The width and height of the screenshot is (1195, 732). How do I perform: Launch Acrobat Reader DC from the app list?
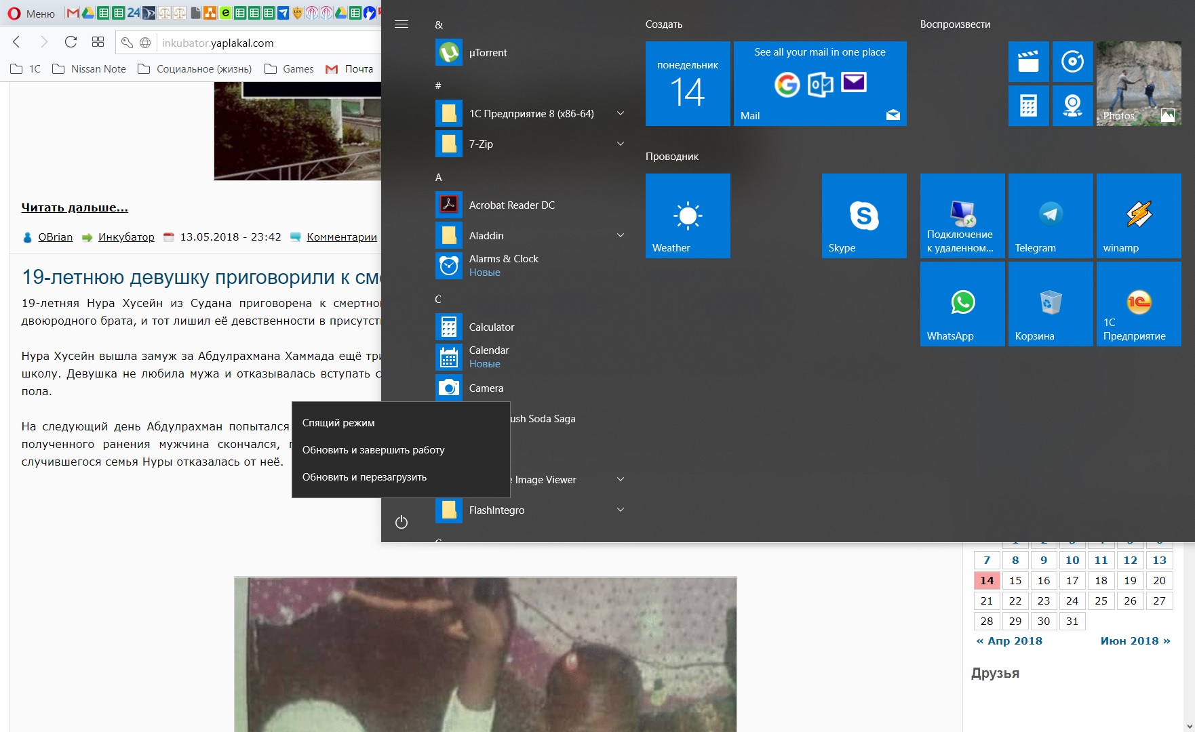(x=529, y=205)
